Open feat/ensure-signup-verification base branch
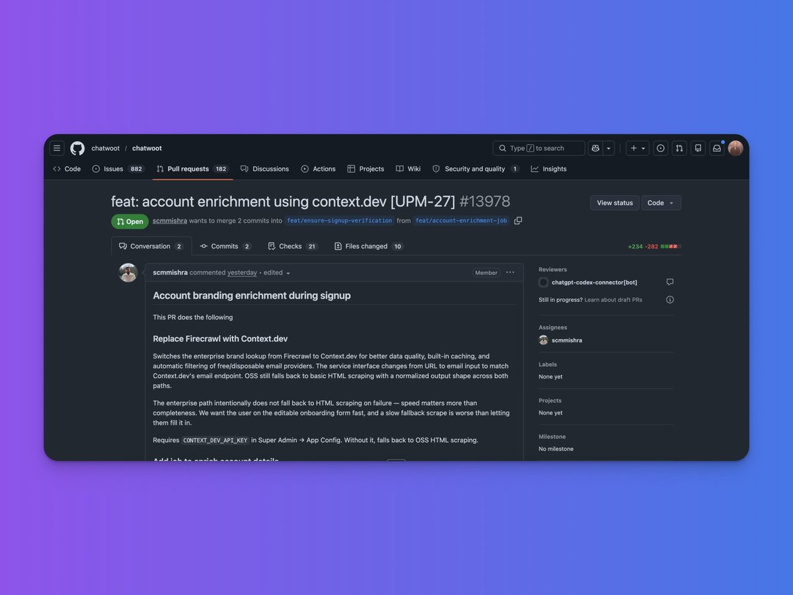Image resolution: width=793 pixels, height=595 pixels. pyautogui.click(x=340, y=221)
